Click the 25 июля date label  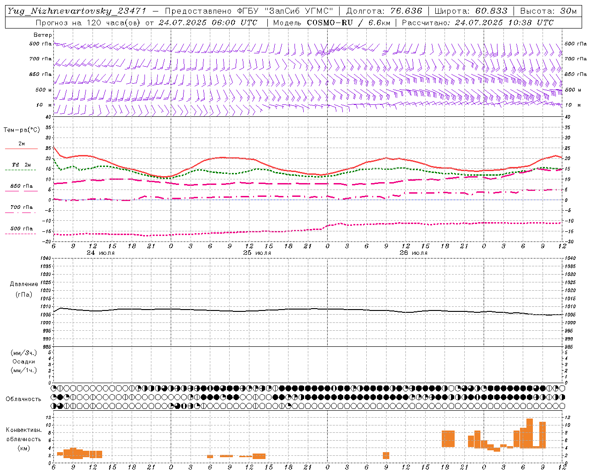coord(257,253)
